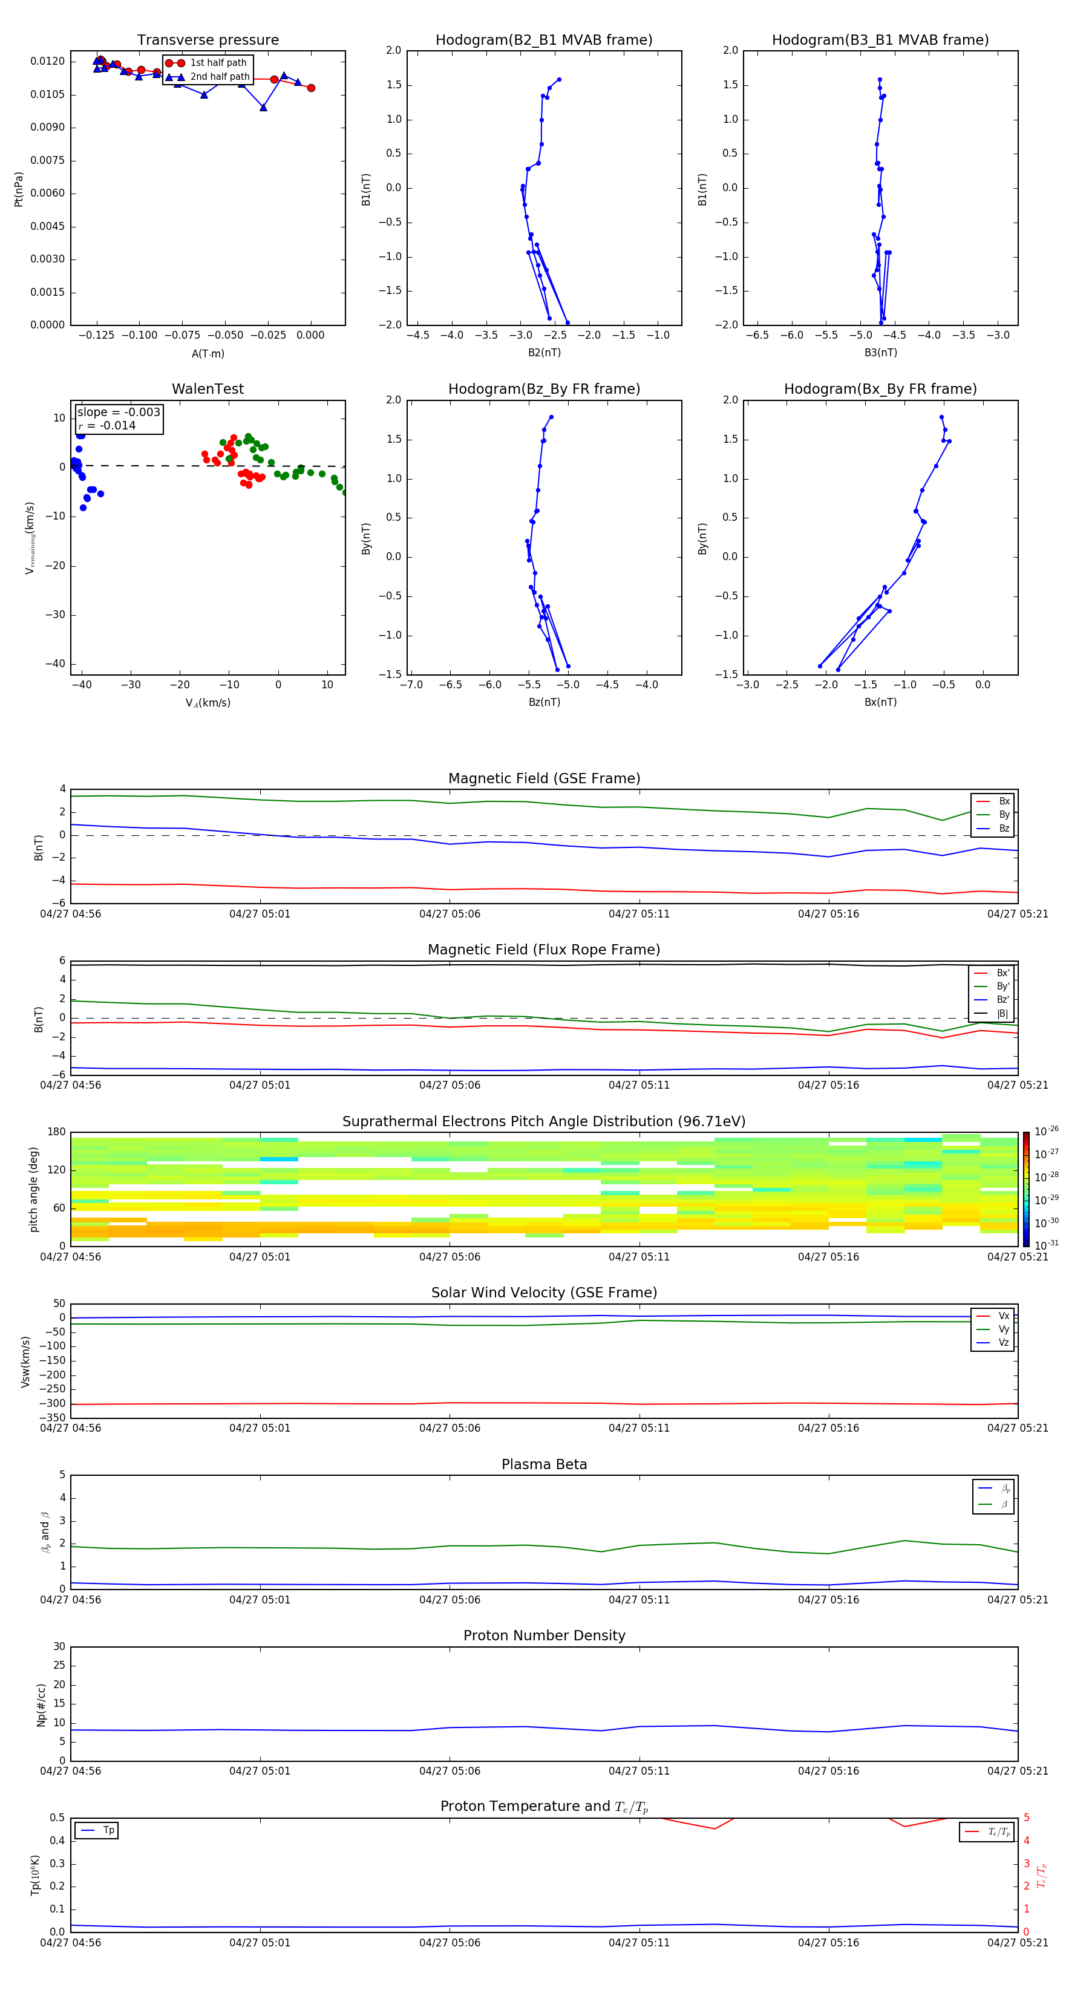Select the "Solar Wind Velocity (GSE Frame)" title
This screenshot has height=1996, width=1089.
(544, 1293)
